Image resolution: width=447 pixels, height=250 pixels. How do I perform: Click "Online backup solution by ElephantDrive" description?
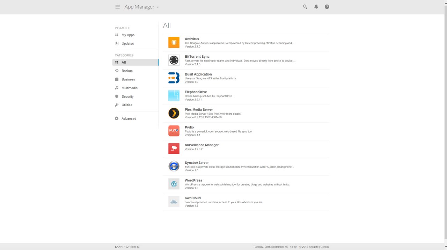click(208, 96)
